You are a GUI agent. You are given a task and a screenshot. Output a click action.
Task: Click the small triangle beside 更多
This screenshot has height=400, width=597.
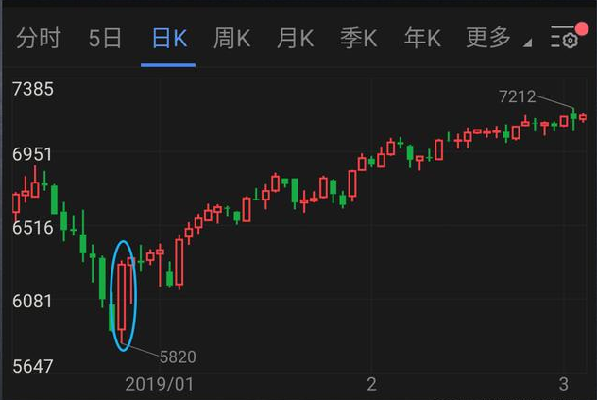click(527, 43)
